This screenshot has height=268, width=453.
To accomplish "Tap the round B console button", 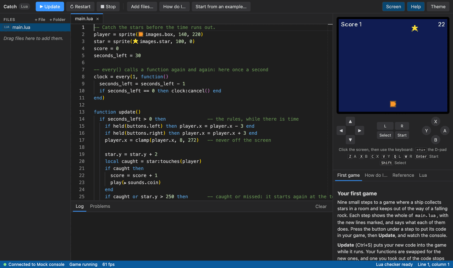I will [436, 140].
